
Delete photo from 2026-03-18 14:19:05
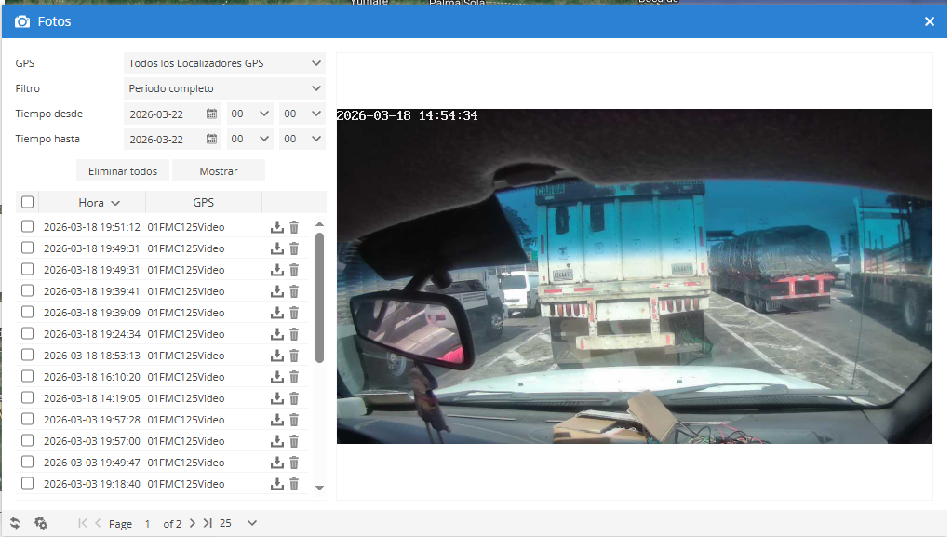click(x=294, y=398)
